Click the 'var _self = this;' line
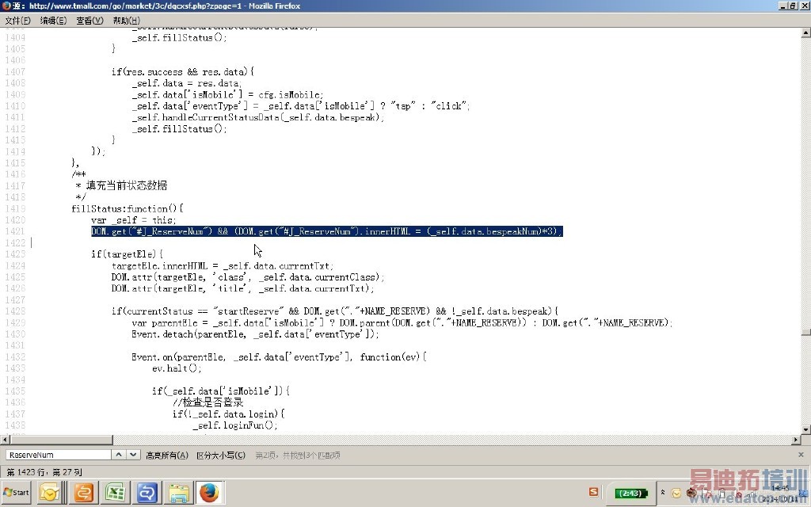The image size is (811, 507). pos(133,220)
